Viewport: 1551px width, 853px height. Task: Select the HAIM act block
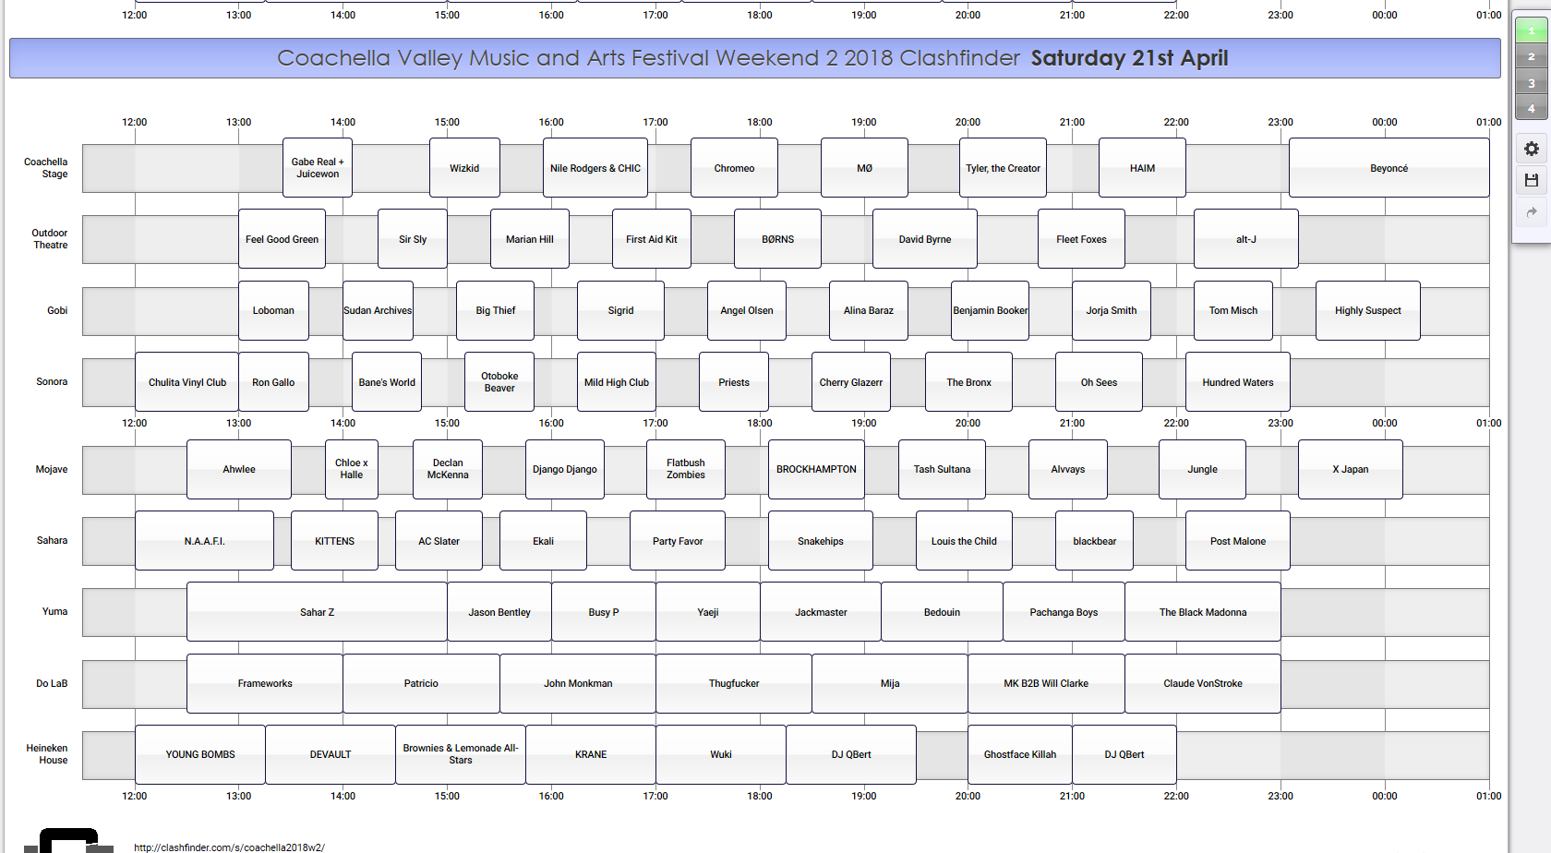pyautogui.click(x=1142, y=168)
